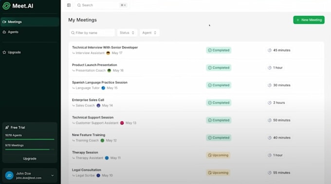Click the filter-by-name magnifier icon
Viewport: 331px width, 184px height.
click(73, 33)
